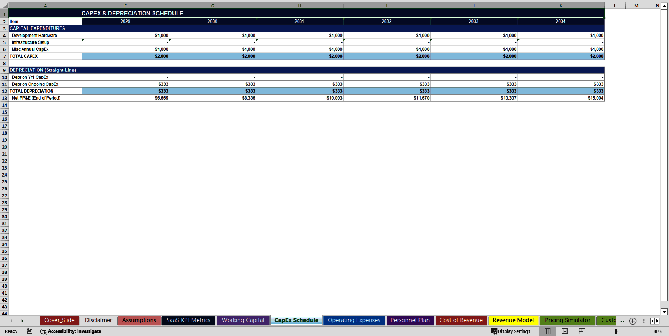Switch to the Revenue Model sheet
Screen dimensions: 669x336
coord(513,320)
